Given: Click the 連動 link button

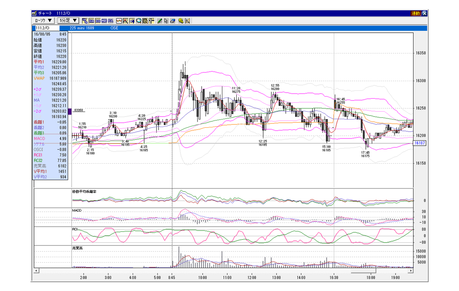Looking at the screenshot, I should pyautogui.click(x=416, y=13).
